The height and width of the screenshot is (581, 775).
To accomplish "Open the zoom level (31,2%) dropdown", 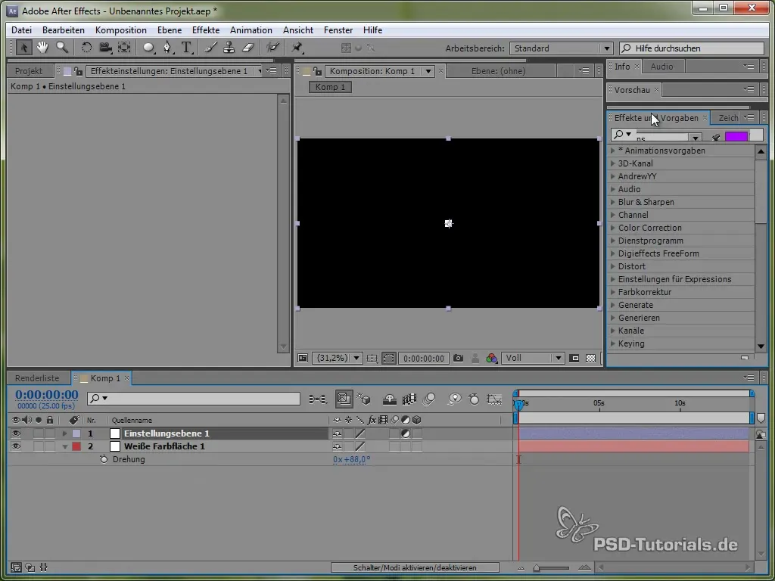I will click(x=338, y=358).
